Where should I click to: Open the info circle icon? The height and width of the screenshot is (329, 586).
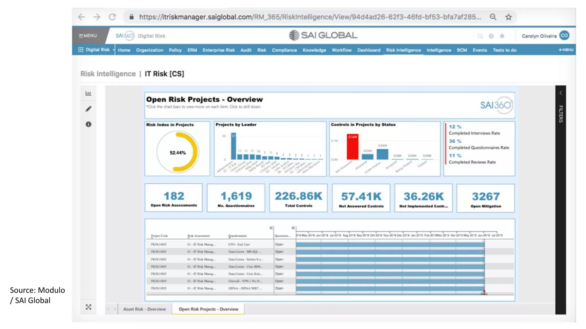[x=88, y=124]
